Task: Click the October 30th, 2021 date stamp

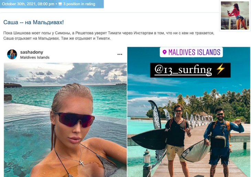Action: 28,4
